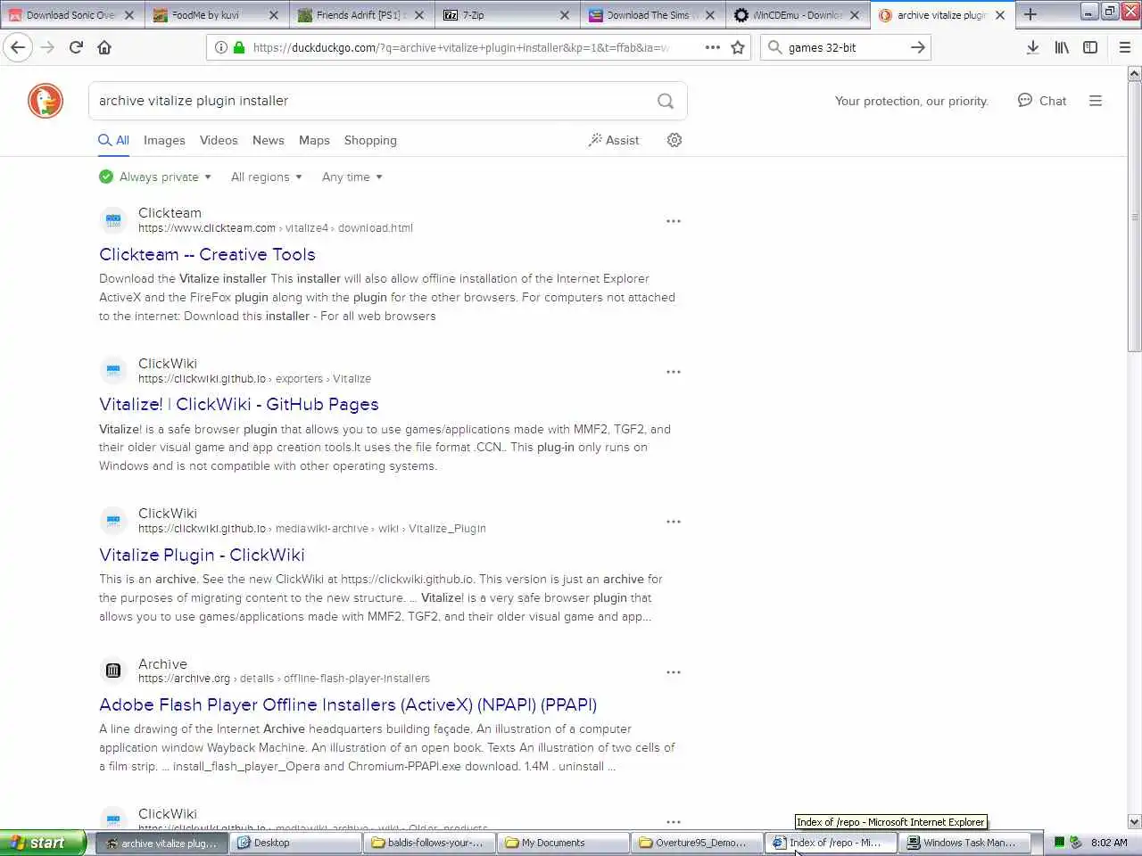This screenshot has height=856, width=1142.
Task: Open more options for Adobe Flash result
Action: coord(674,672)
